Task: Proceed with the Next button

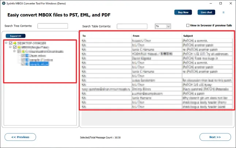Action: [215, 137]
